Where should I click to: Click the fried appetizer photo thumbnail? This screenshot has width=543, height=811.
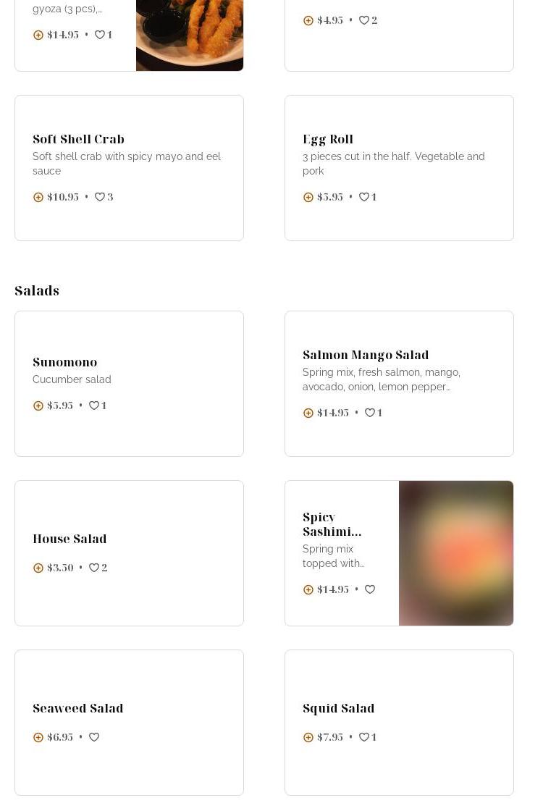(x=190, y=35)
